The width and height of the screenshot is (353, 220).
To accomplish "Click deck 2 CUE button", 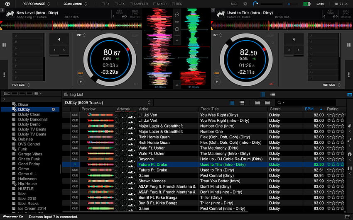I will [x=217, y=73].
